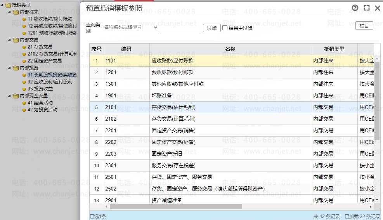Select row 坏账准备
This screenshot has height=220, width=383.
coord(232,96)
